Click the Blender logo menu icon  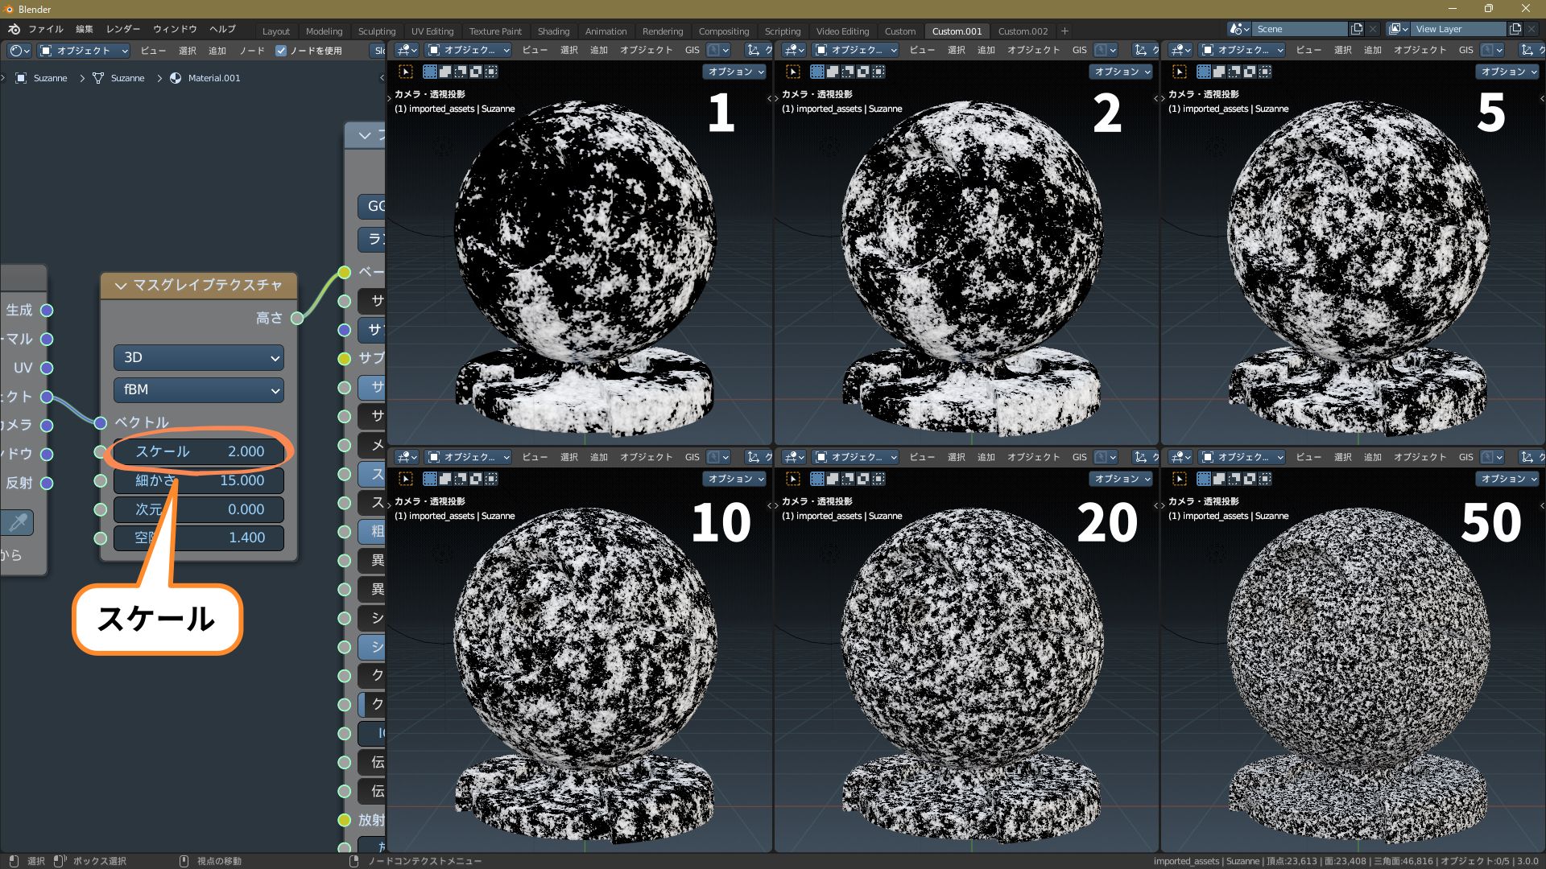pyautogui.click(x=14, y=30)
